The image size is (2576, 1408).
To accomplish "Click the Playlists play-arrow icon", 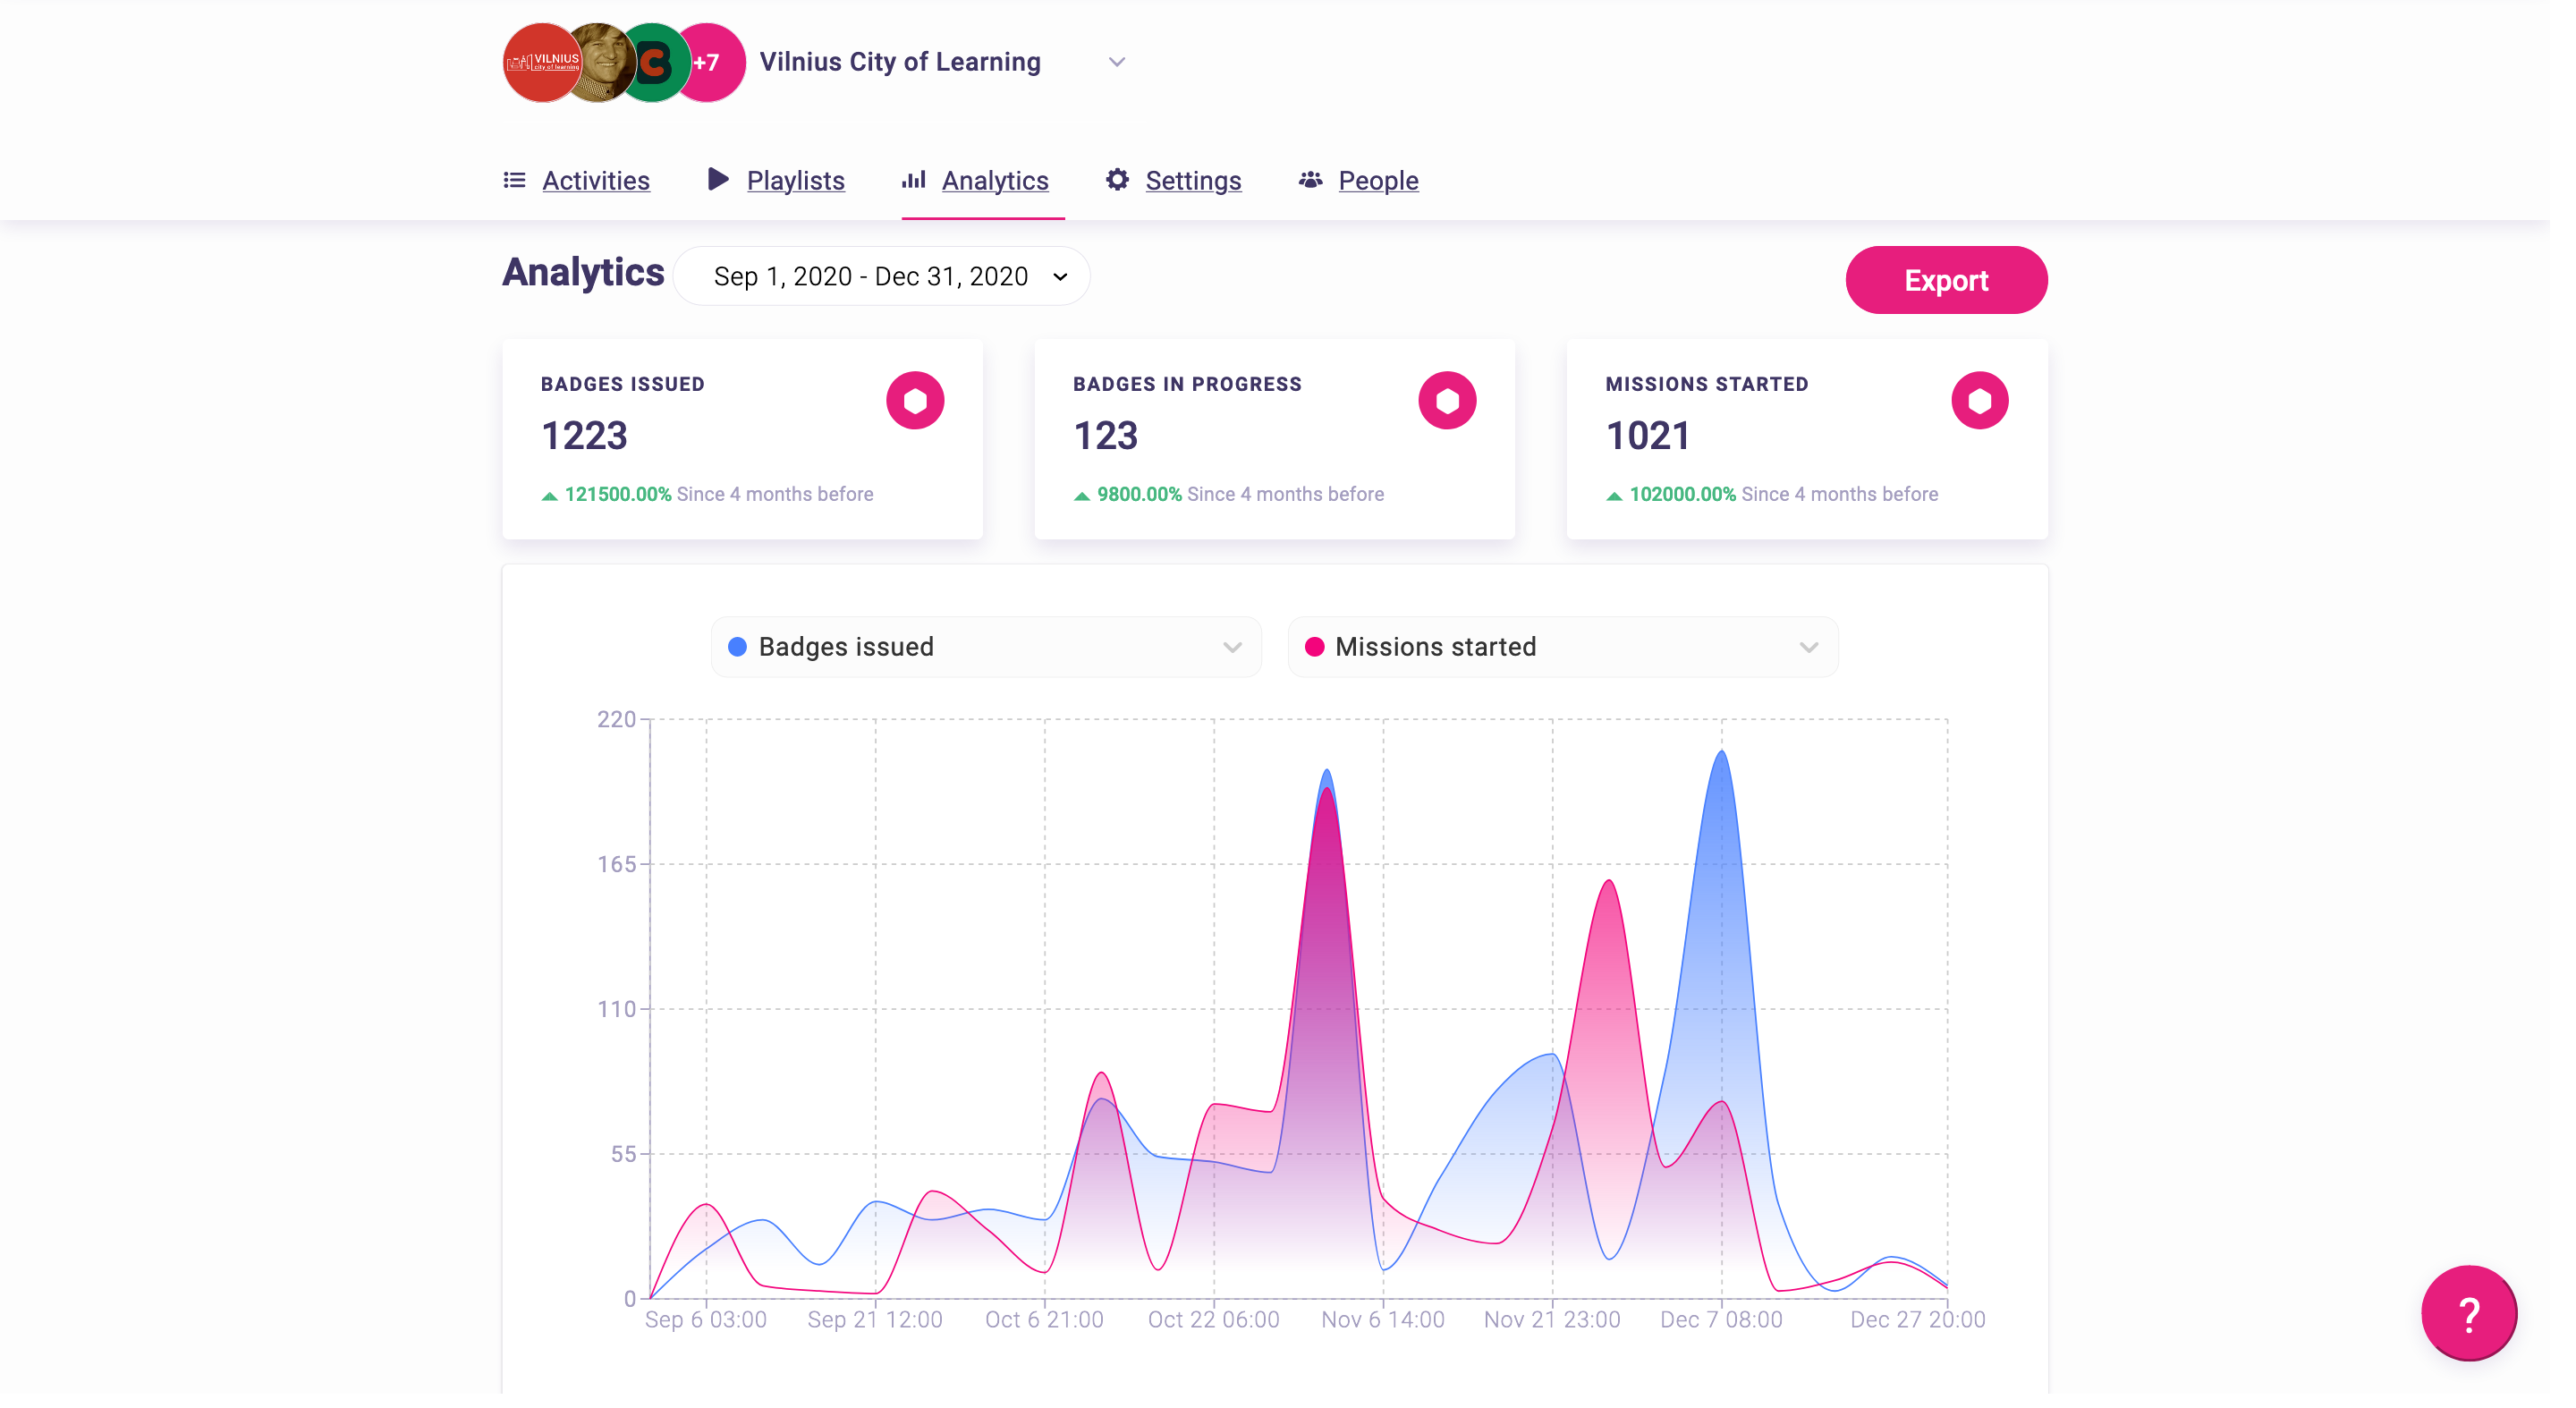I will pyautogui.click(x=718, y=179).
